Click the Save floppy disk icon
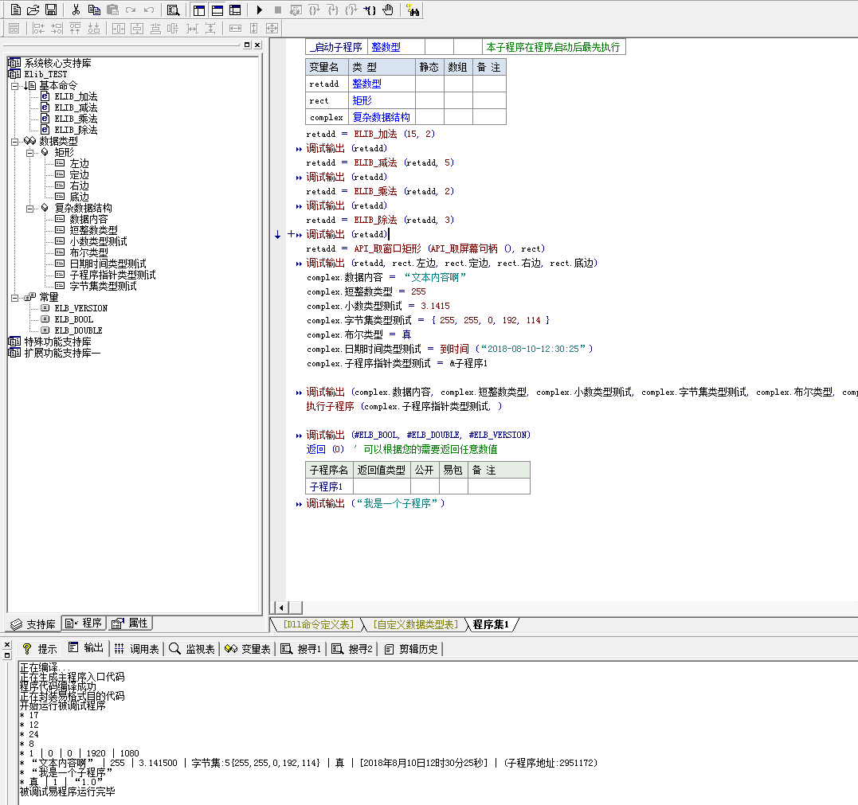The image size is (858, 805). tap(51, 10)
